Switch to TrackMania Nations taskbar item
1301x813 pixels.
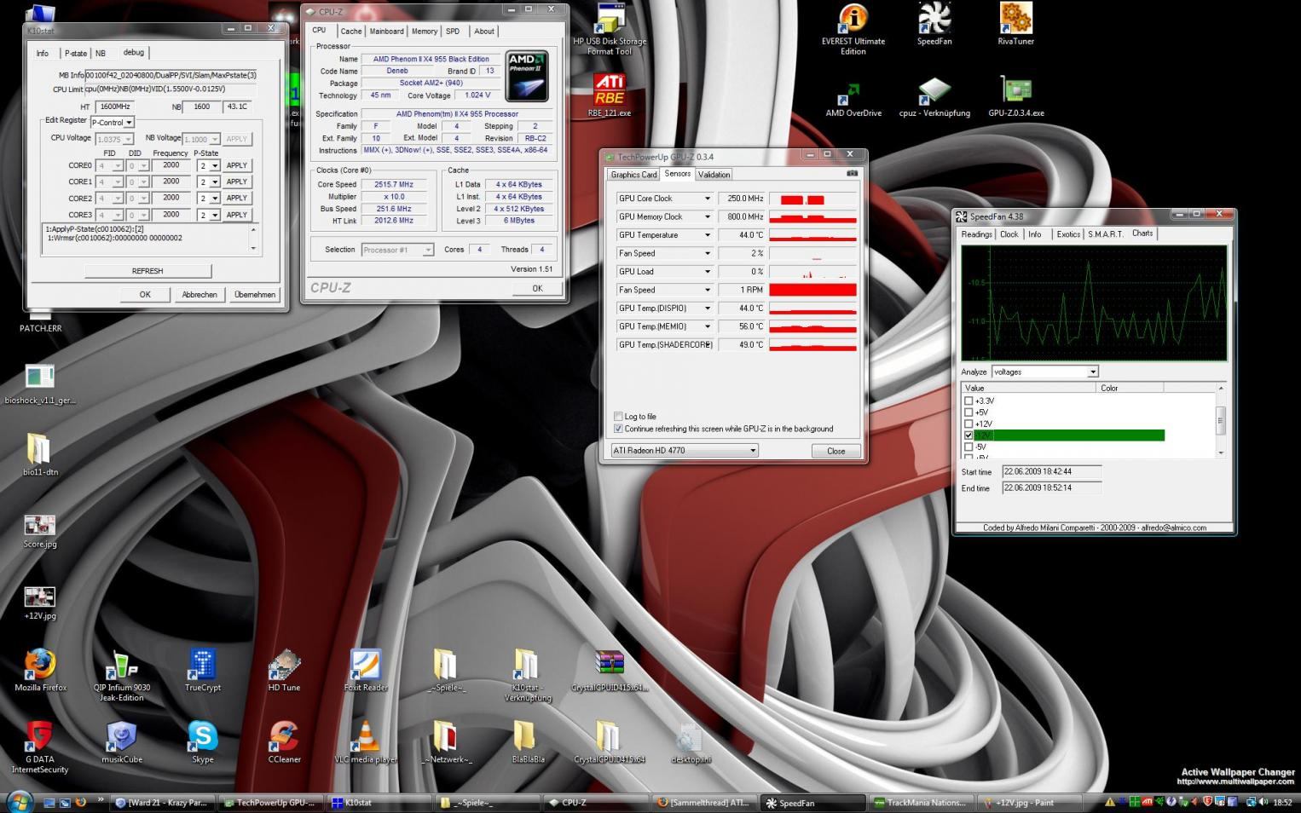pyautogui.click(x=921, y=803)
